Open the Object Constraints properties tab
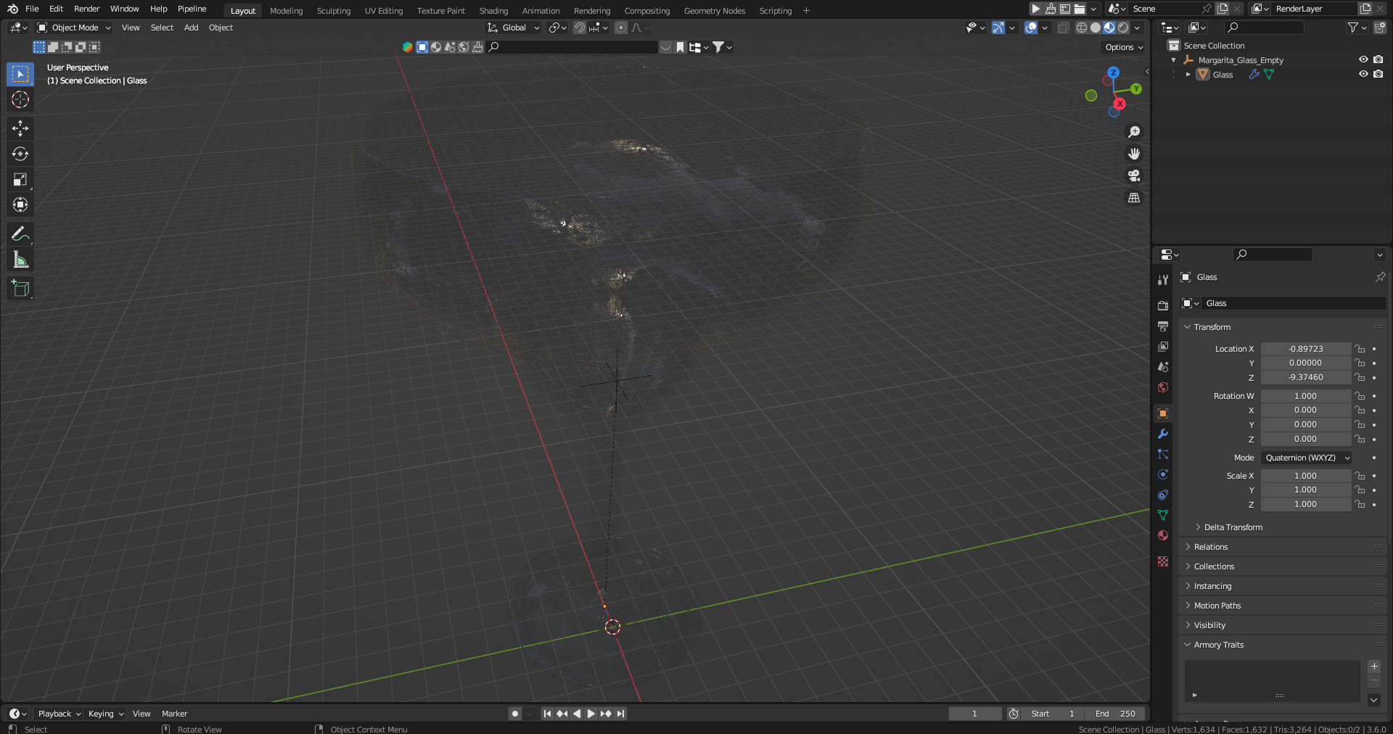Viewport: 1393px width, 734px height. pyautogui.click(x=1163, y=495)
